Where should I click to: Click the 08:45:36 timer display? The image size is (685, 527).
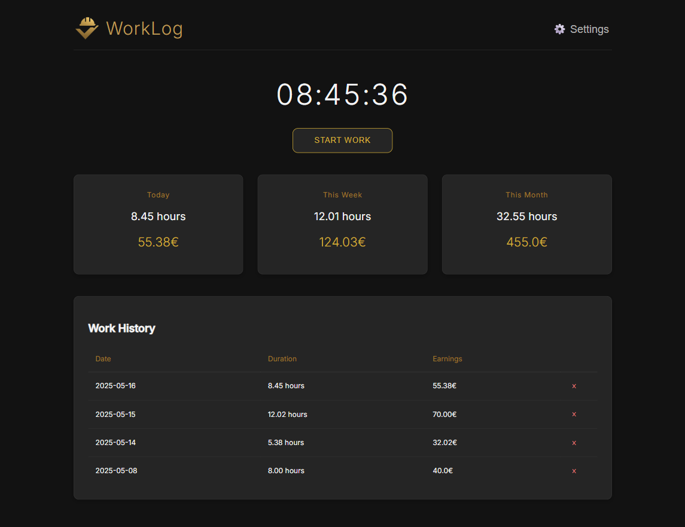click(x=342, y=95)
